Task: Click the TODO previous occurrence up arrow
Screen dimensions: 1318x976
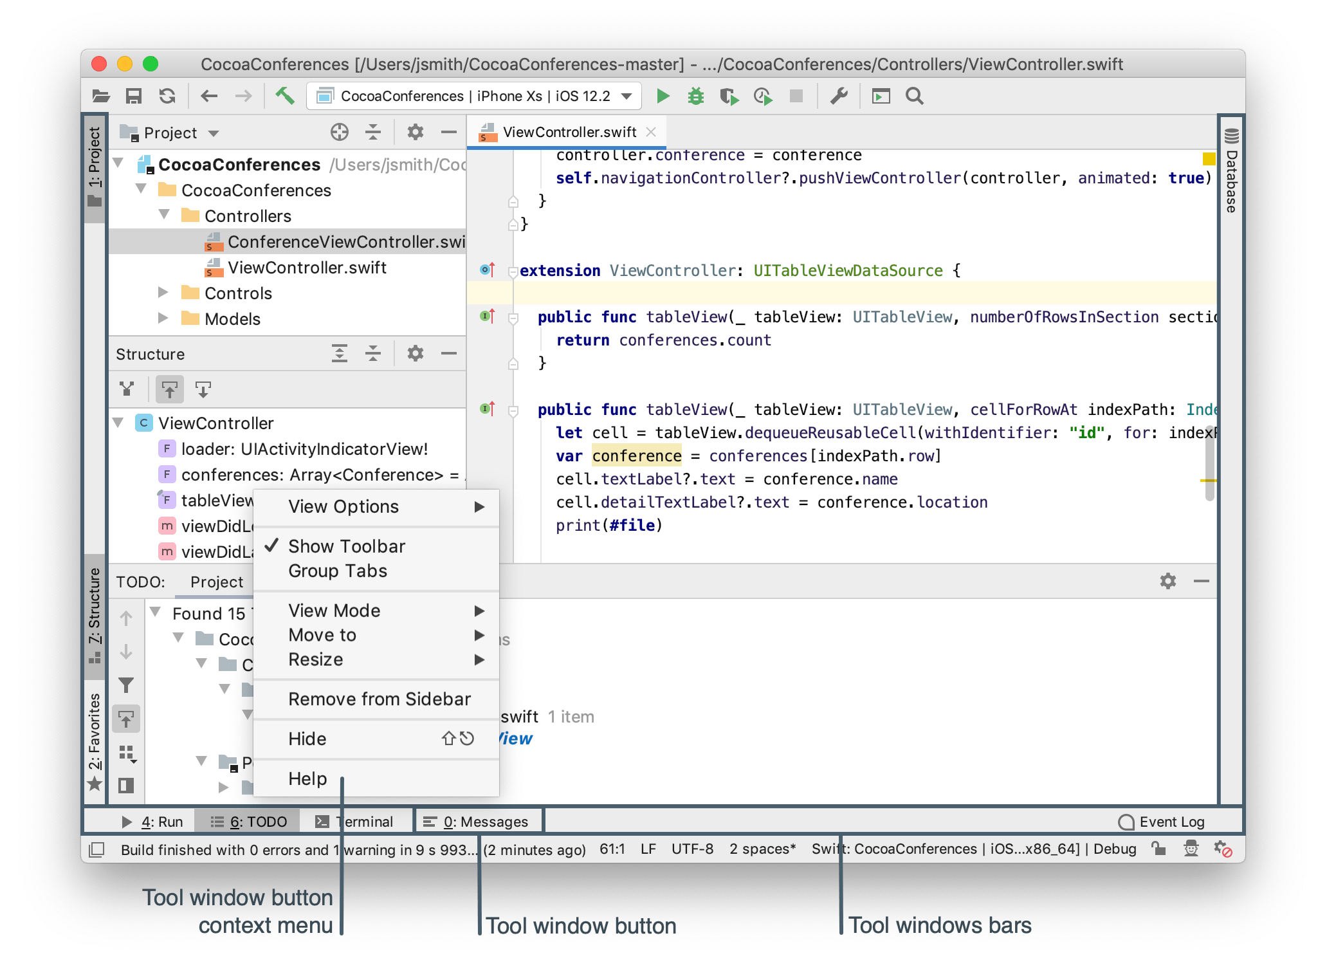Action: 126,618
